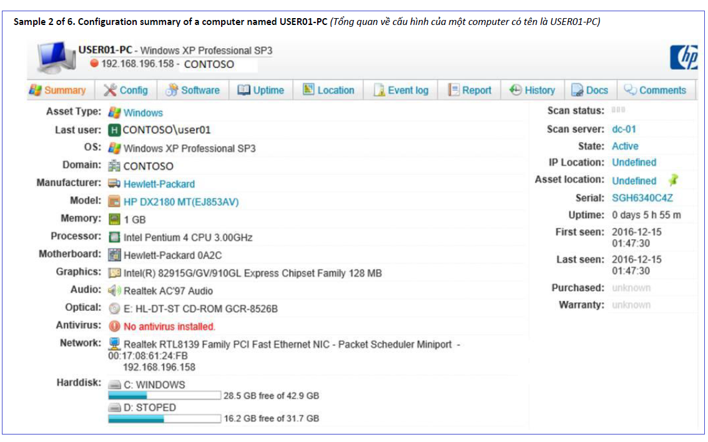Open the Config tab
Image resolution: width=708 pixels, height=442 pixels.
(x=125, y=91)
